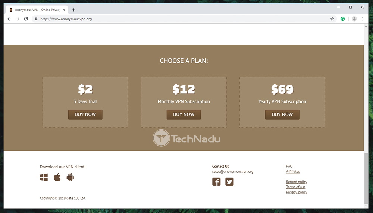Minimize the Chrome window
This screenshot has width=373, height=213.
click(x=338, y=7)
